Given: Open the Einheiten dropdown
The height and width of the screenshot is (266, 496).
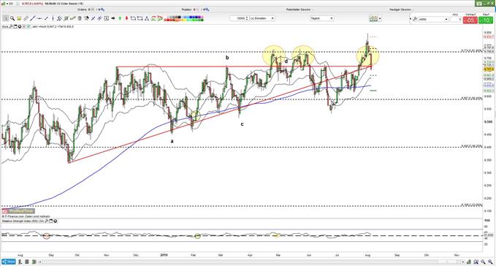Looking at the screenshot, I should click(x=262, y=18).
